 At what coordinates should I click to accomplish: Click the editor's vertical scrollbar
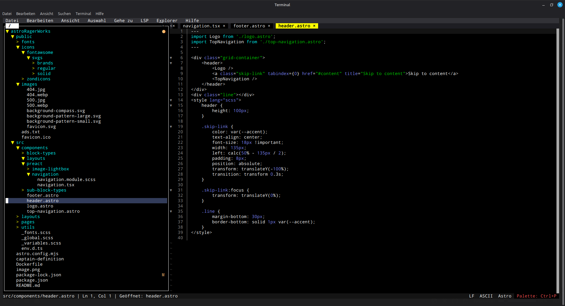(x=558, y=159)
